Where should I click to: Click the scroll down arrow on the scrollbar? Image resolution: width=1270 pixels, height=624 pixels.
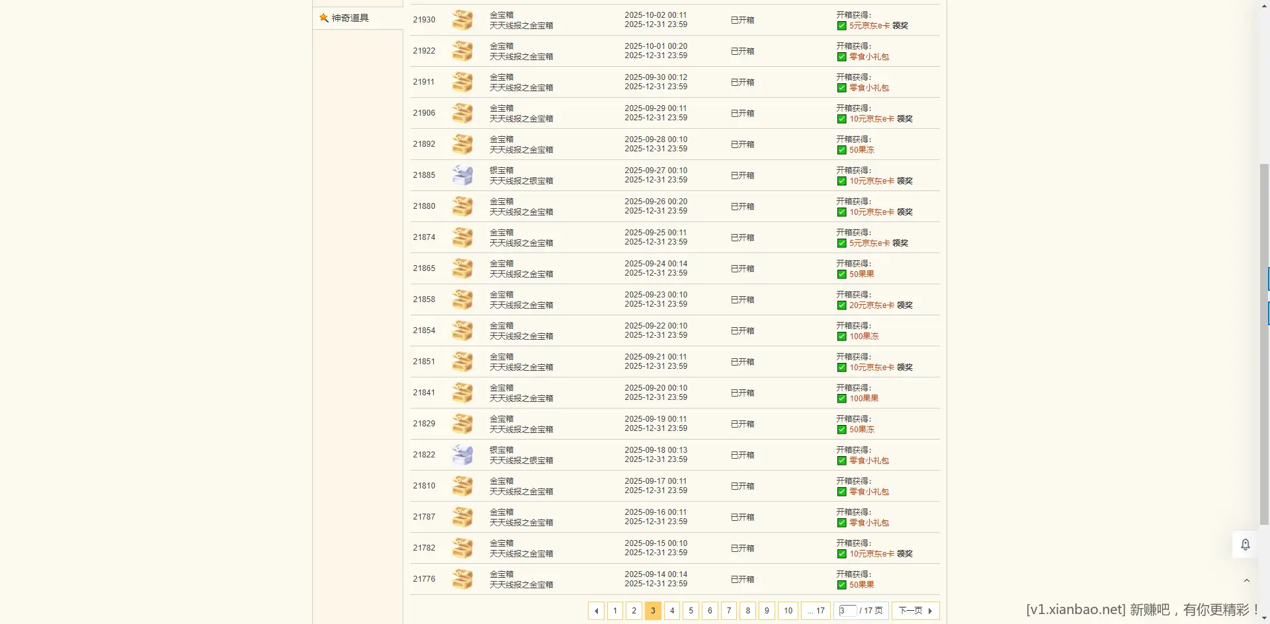(x=1264, y=618)
